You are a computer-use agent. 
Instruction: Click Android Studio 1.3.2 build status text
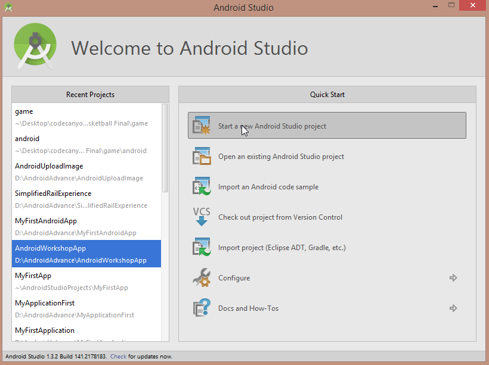[56, 356]
